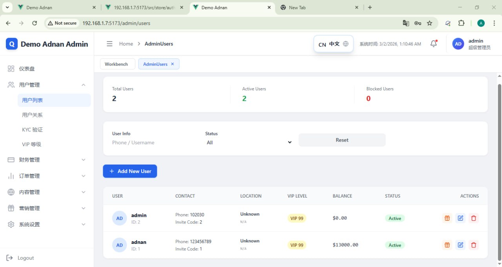Click the gift icon for admin row

[447, 218]
